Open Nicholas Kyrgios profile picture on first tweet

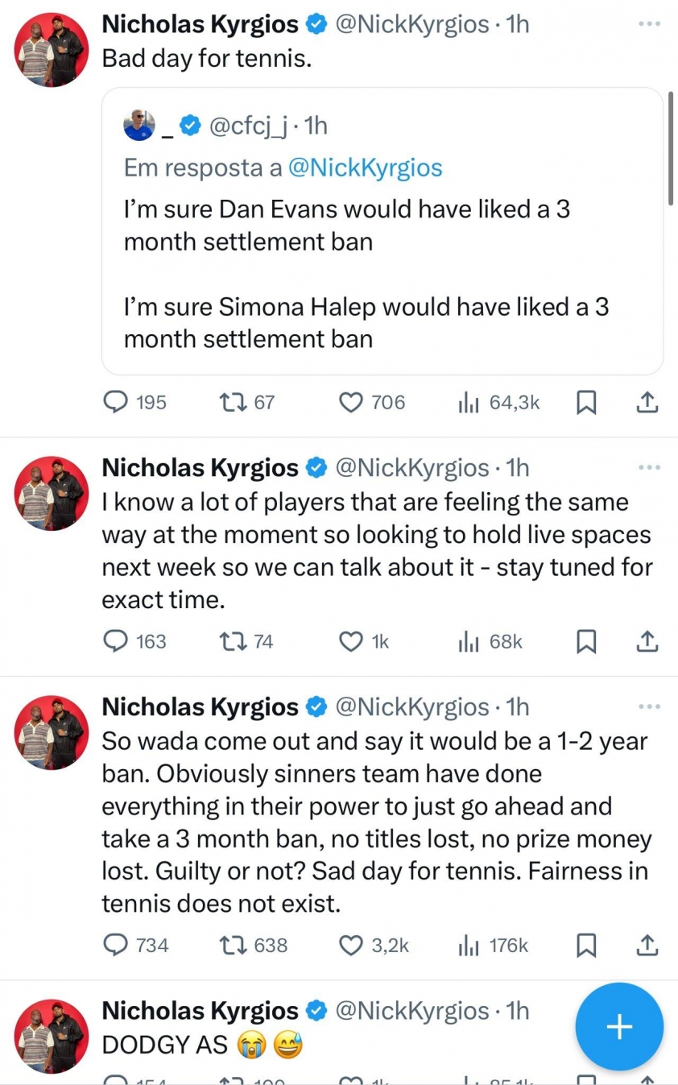(x=52, y=50)
